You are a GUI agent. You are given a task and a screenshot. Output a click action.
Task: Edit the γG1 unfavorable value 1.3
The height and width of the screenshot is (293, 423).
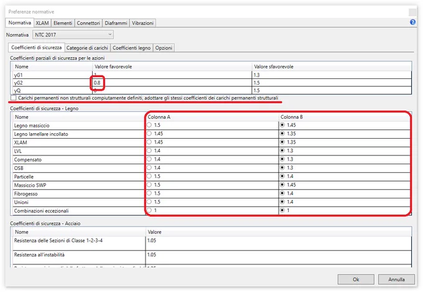(332, 75)
